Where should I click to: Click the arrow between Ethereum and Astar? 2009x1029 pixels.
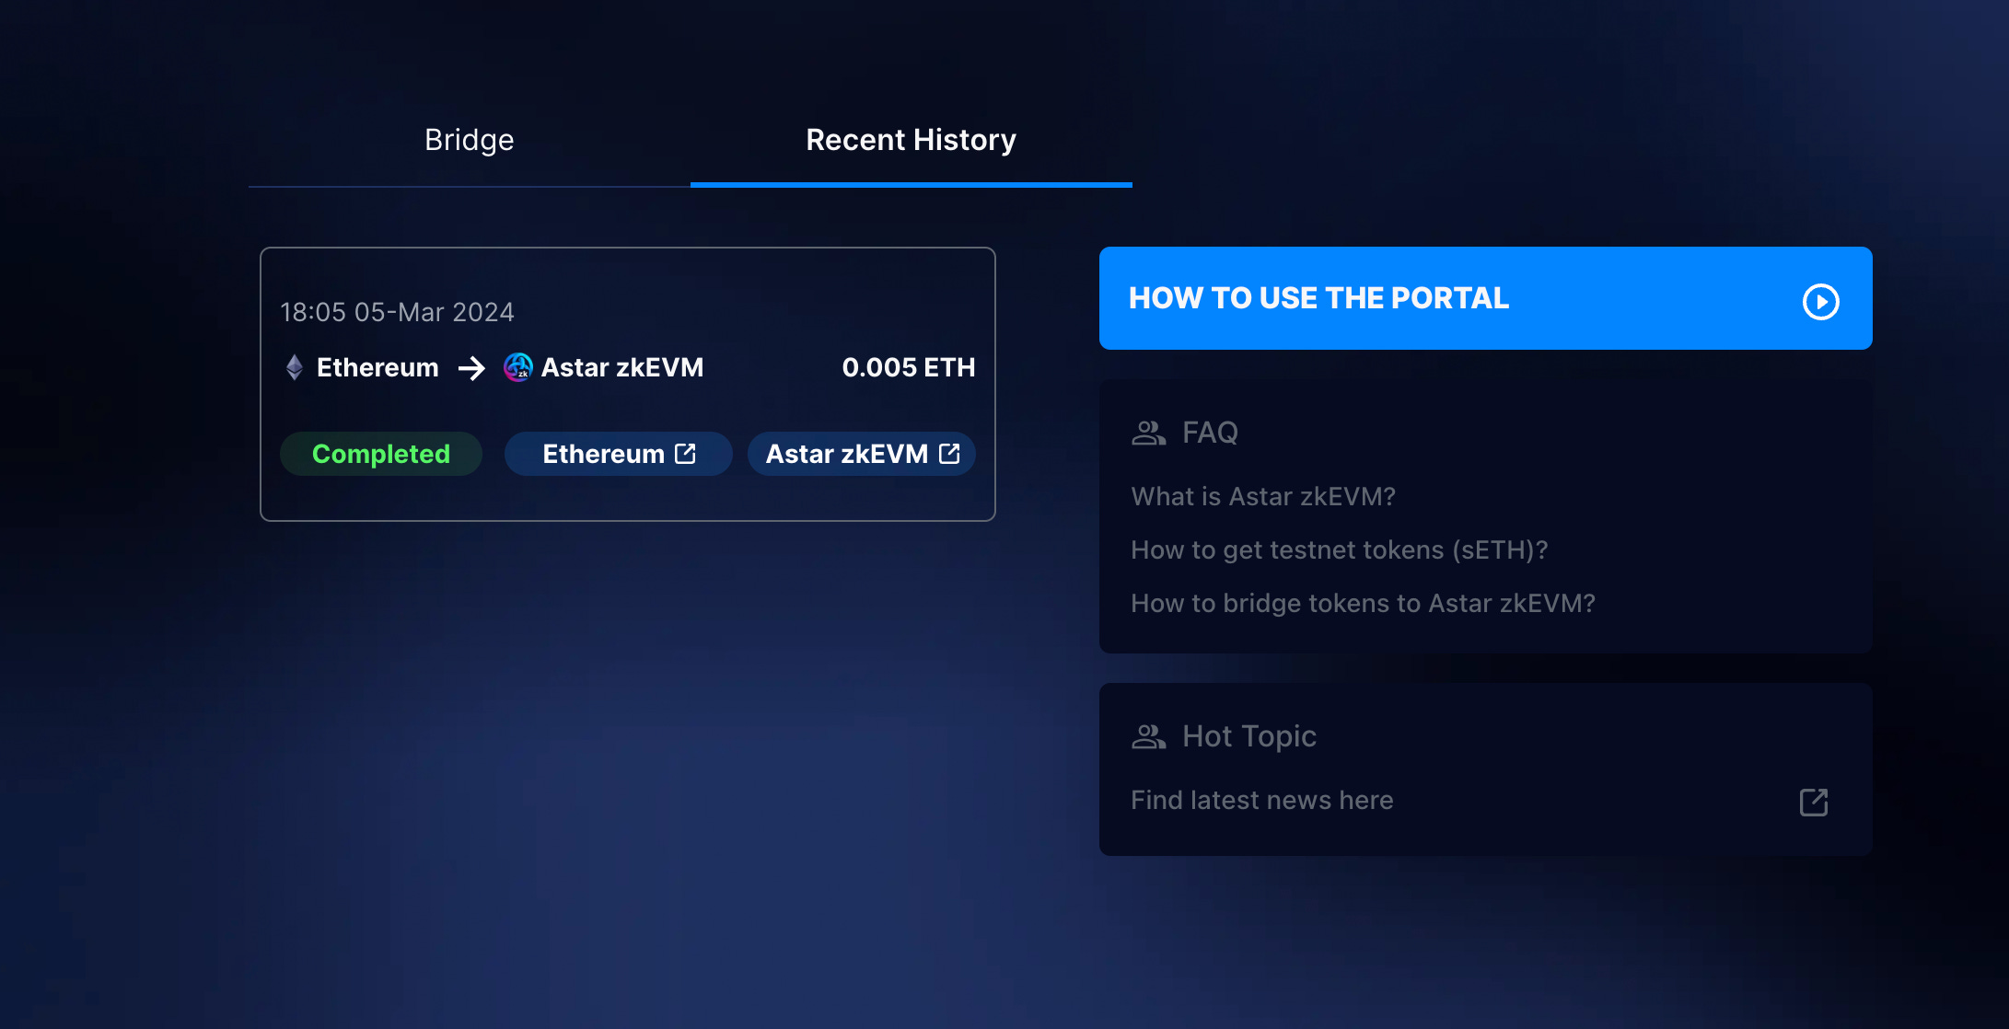471,368
